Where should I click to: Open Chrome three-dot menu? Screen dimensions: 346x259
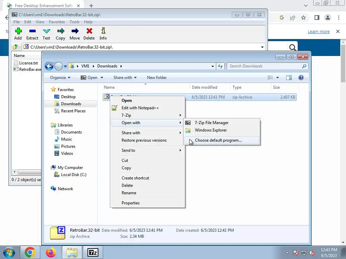tap(339, 18)
